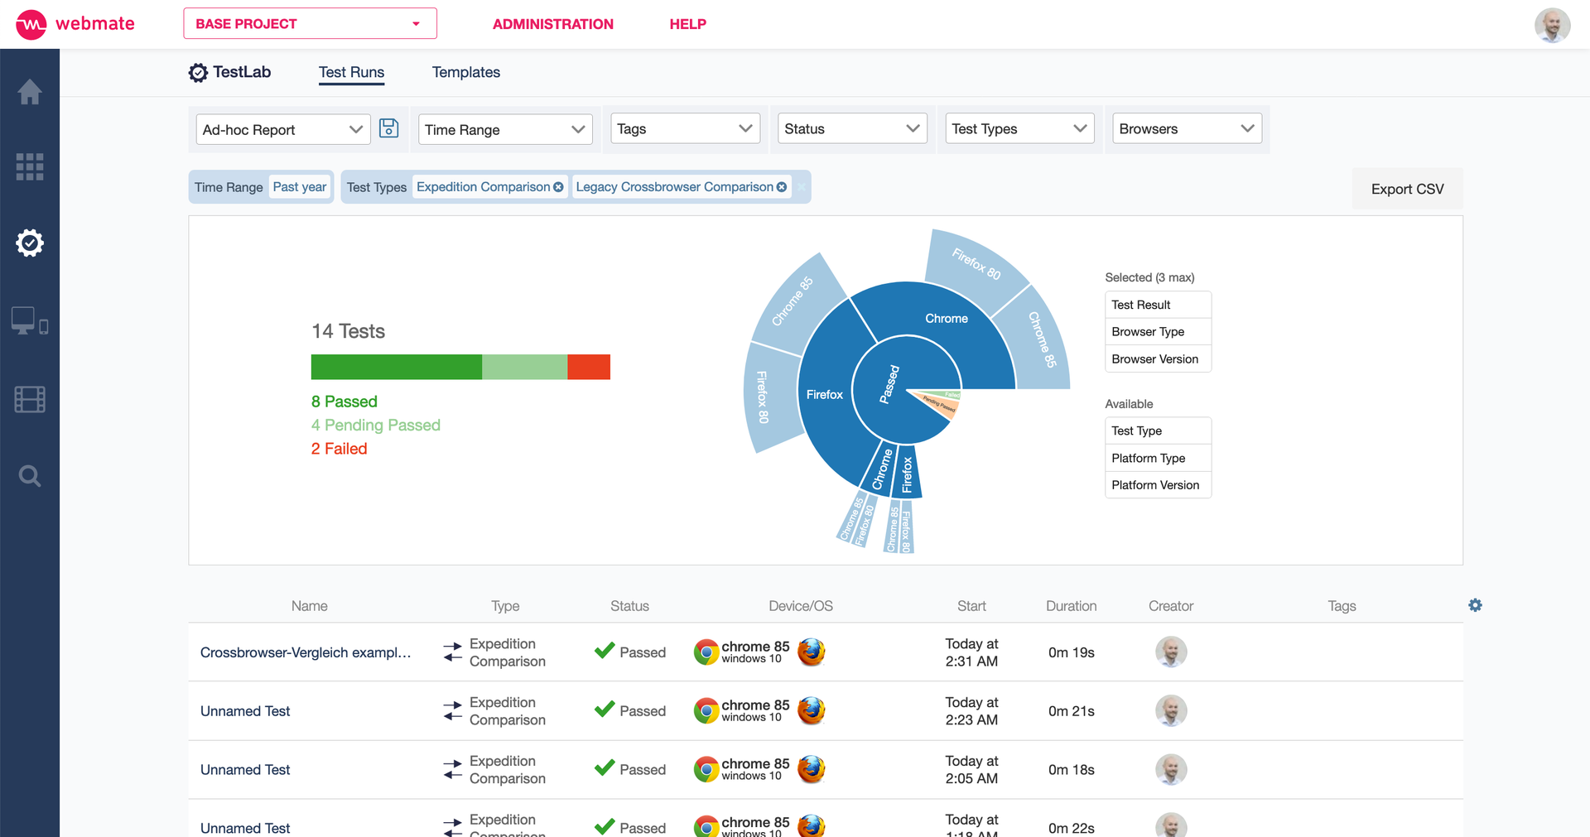The width and height of the screenshot is (1590, 837).
Task: Click the search magnifier sidebar icon
Action: pos(30,476)
